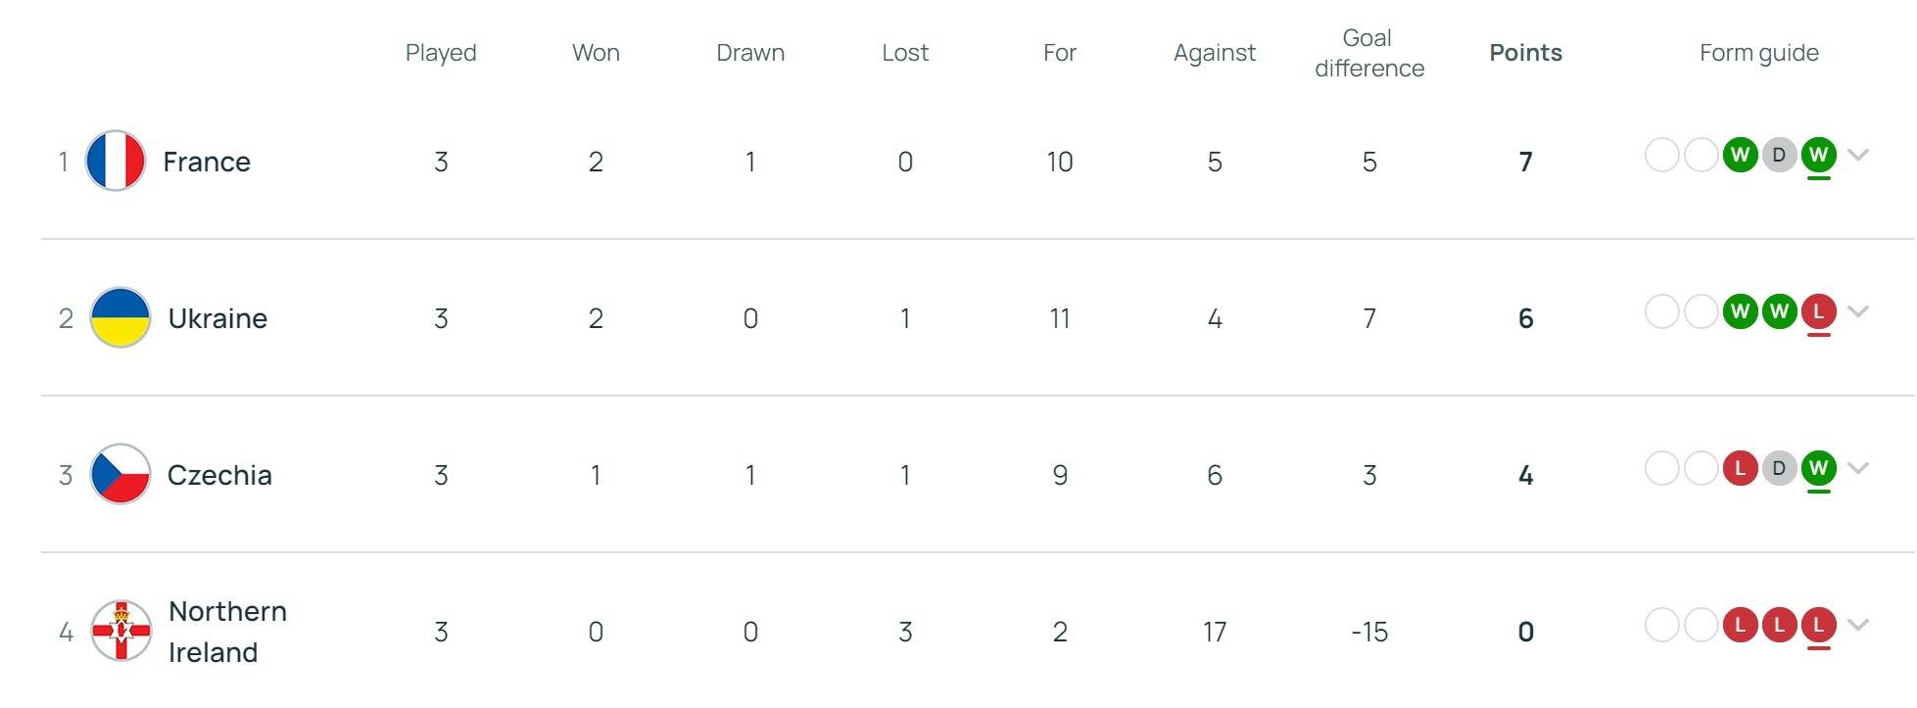Viewport: 1917px width, 708px height.
Task: Expand Northern Ireland's form guide chevron
Action: (x=1858, y=625)
